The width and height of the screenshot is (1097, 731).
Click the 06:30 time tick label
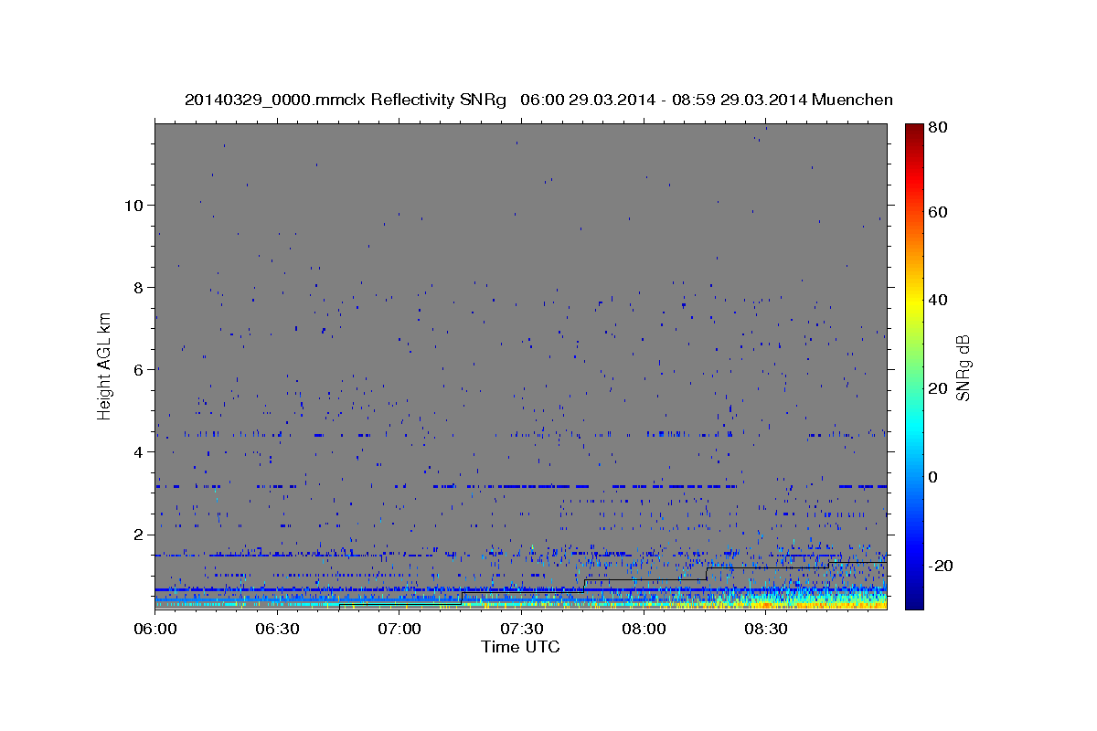[x=277, y=630]
